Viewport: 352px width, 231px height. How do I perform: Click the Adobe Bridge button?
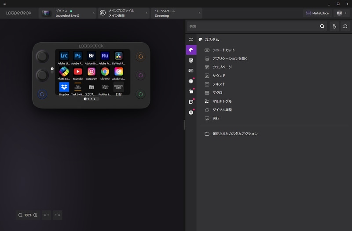92,56
